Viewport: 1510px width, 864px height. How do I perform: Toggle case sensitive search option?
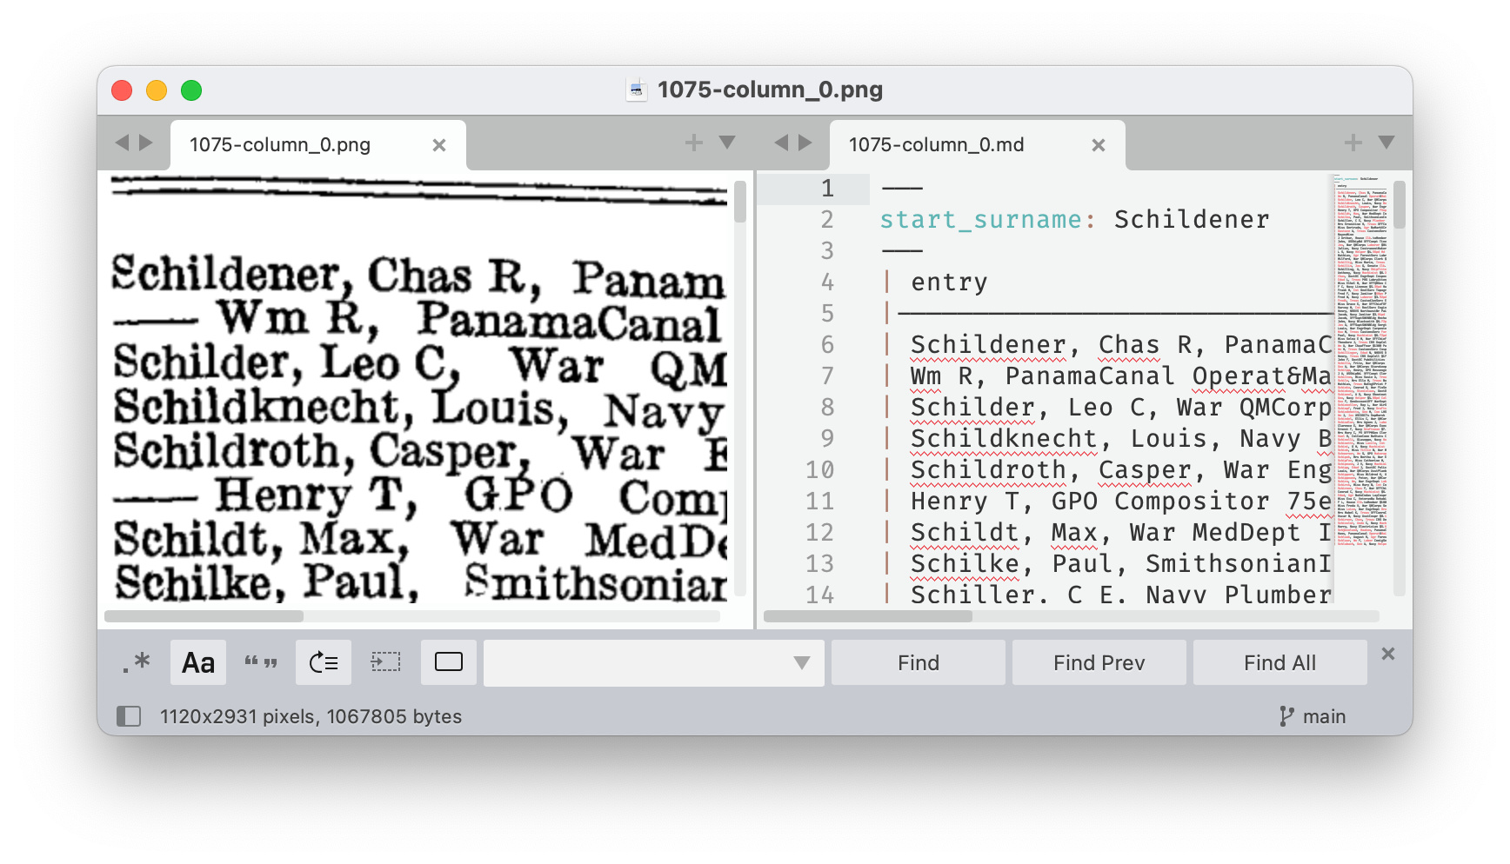coord(198,662)
